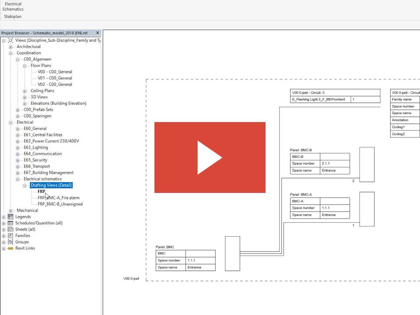Collapse the Drafting Views (Detail) node

click(x=24, y=185)
